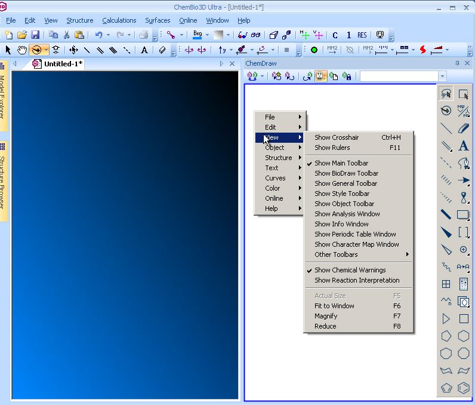Select the Cyclobutane ring tool

click(x=463, y=318)
